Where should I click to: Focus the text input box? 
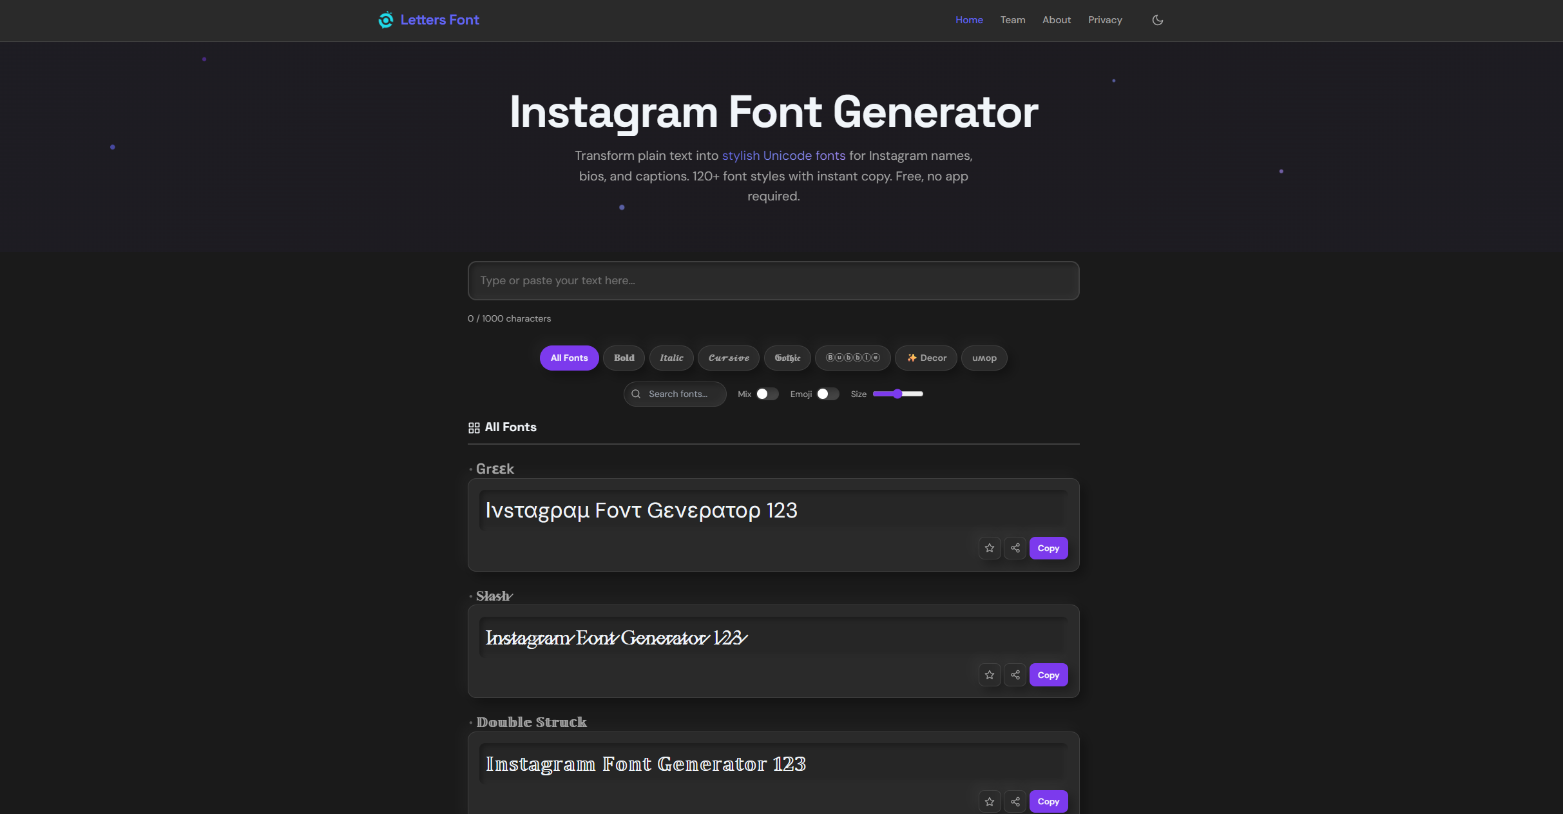(773, 280)
